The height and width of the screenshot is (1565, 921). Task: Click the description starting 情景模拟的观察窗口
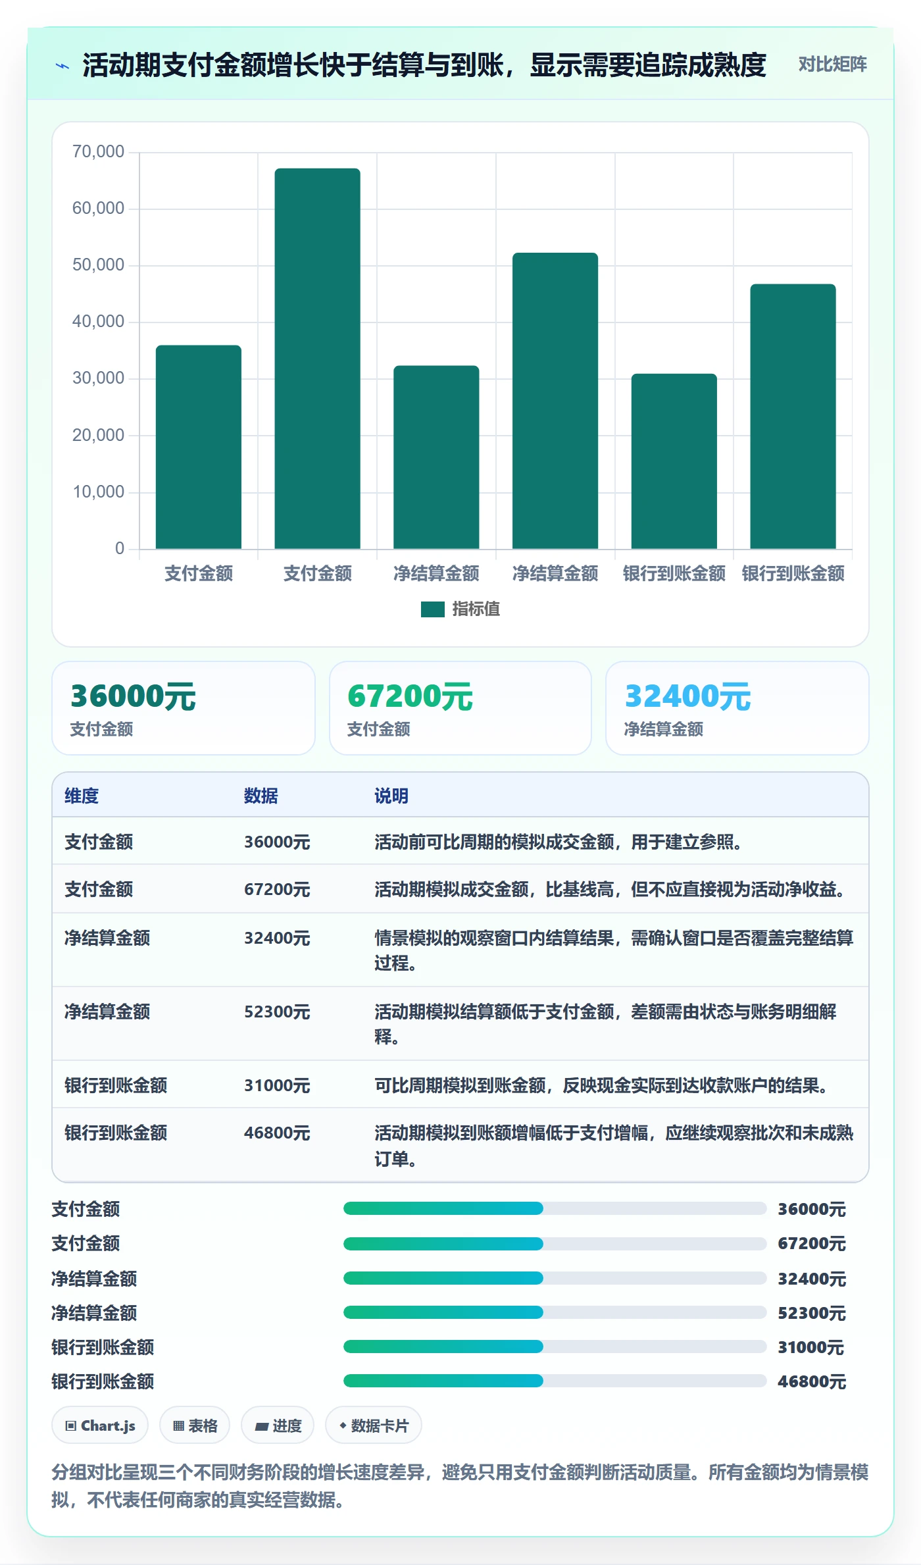pyautogui.click(x=614, y=950)
